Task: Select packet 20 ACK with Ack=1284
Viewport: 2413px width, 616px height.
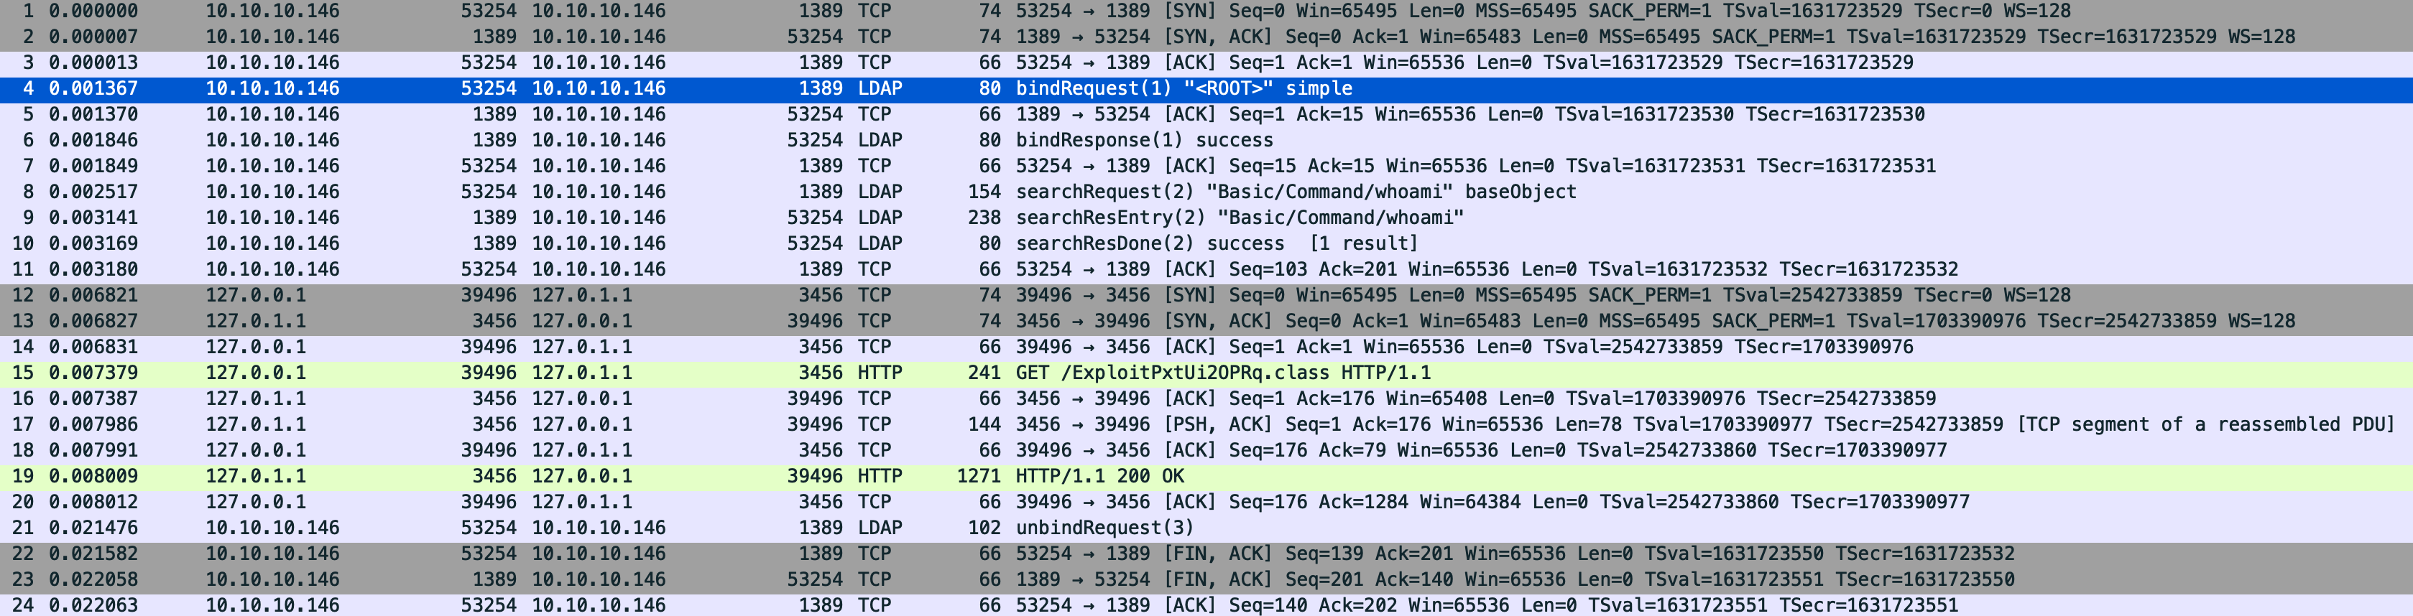Action: [x=1206, y=503]
